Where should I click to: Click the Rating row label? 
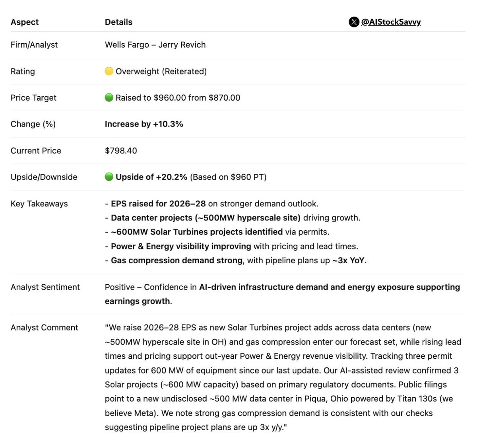click(x=23, y=72)
